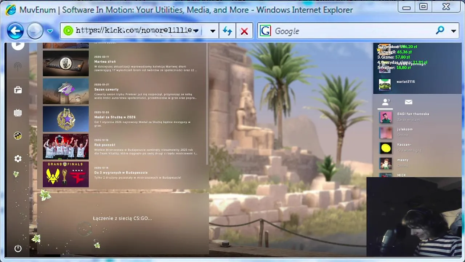Click the power quit icon

(18, 249)
